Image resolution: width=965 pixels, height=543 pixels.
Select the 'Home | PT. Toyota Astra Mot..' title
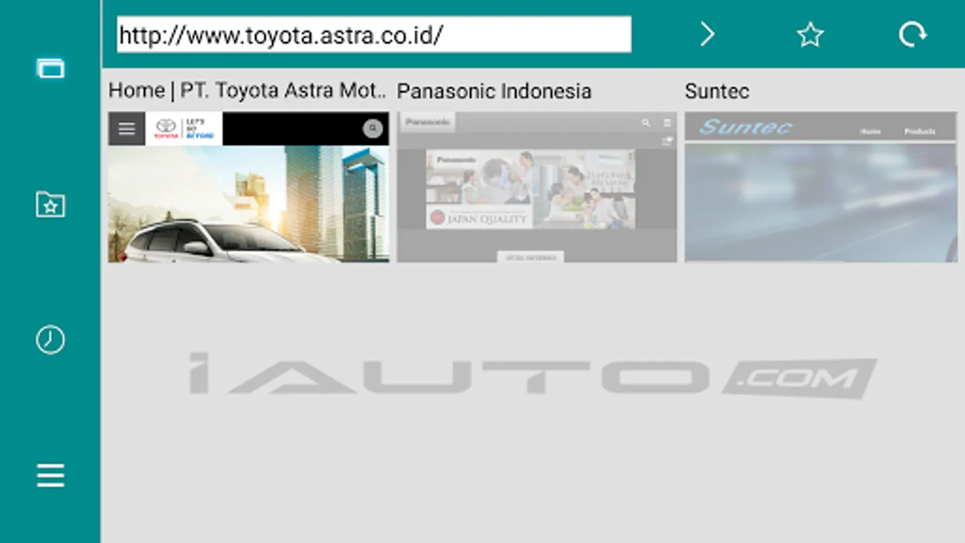tap(247, 91)
